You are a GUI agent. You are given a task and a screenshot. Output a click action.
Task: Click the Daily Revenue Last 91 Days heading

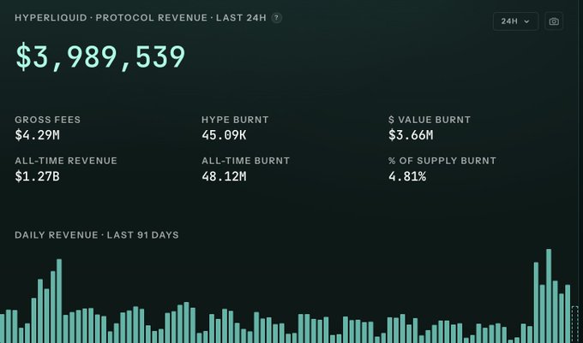coord(97,235)
